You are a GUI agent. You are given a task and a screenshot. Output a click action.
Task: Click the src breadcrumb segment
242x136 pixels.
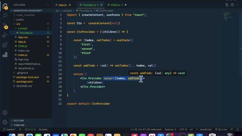pyautogui.click(x=57, y=11)
